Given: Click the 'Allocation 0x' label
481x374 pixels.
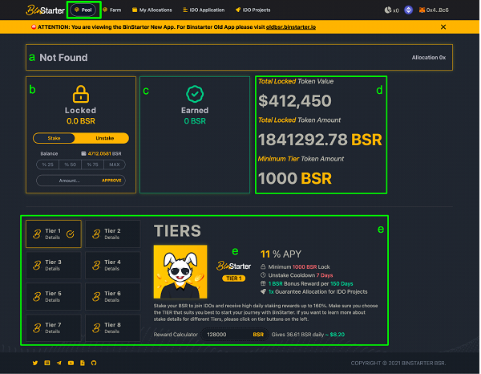Looking at the screenshot, I should point(429,58).
